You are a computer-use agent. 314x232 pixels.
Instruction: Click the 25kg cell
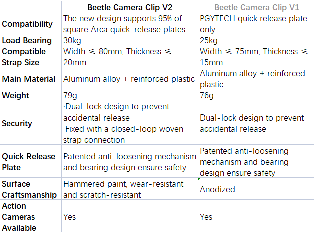pyautogui.click(x=256, y=40)
